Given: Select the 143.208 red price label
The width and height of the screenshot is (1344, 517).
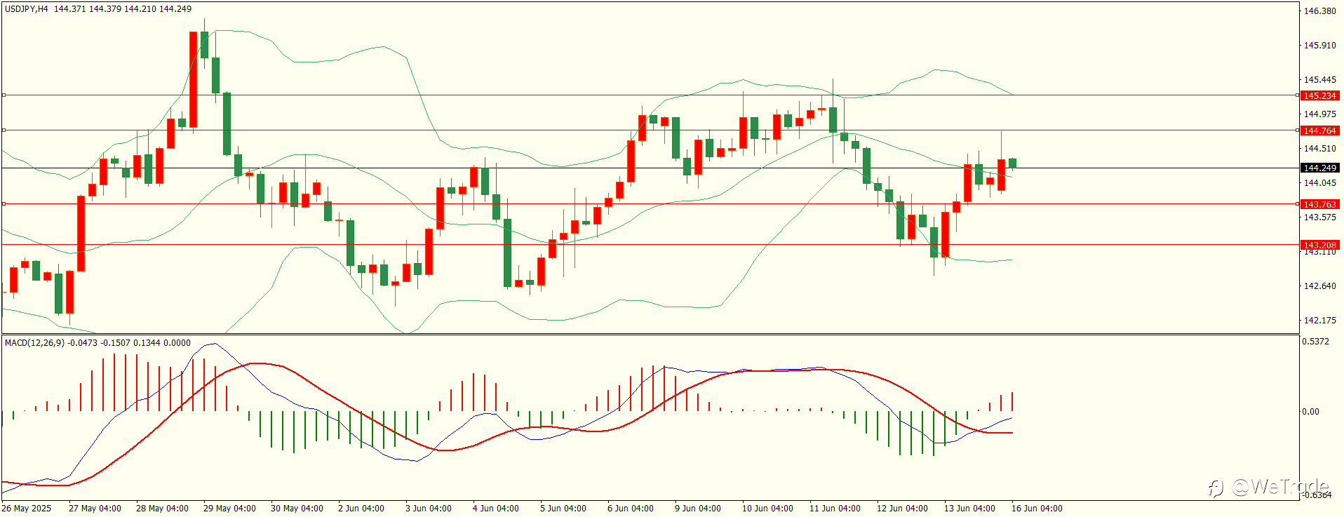Looking at the screenshot, I should click(x=1319, y=245).
